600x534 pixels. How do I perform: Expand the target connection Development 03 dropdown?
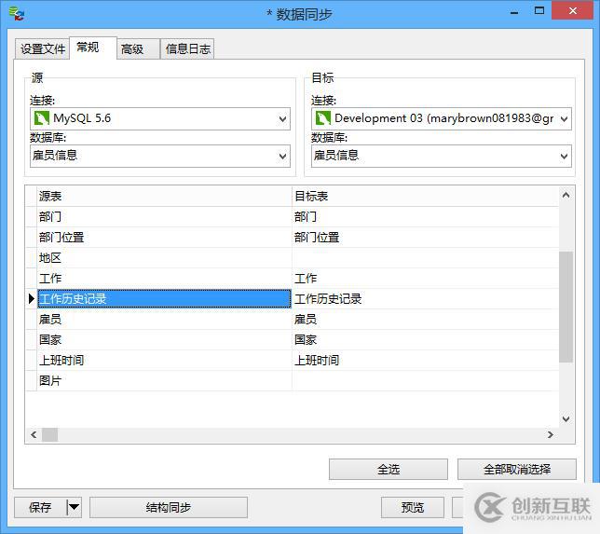[564, 119]
